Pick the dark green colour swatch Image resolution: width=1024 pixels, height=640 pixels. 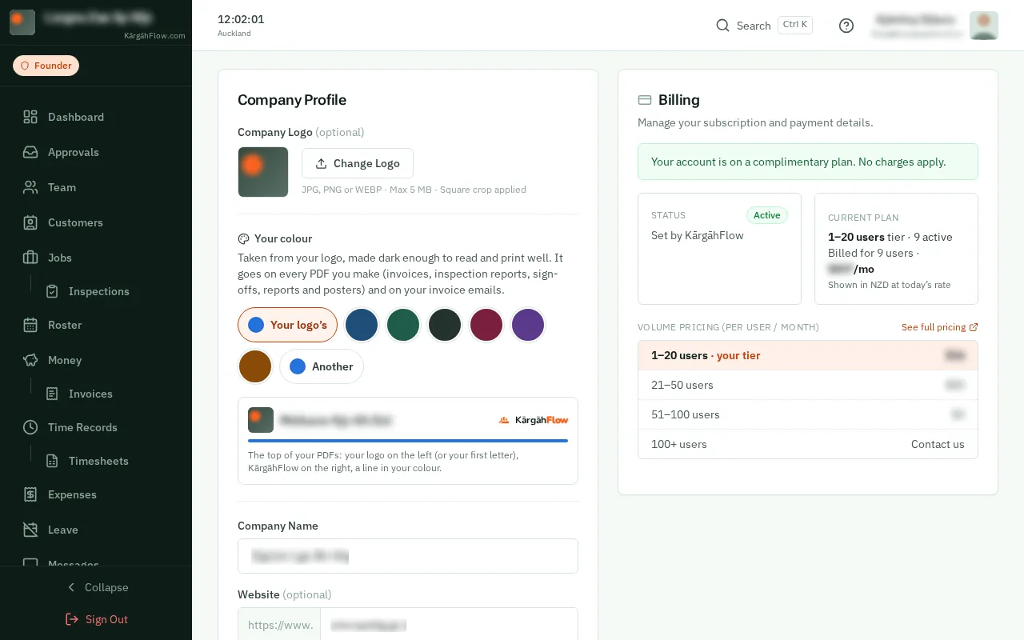pyautogui.click(x=403, y=325)
